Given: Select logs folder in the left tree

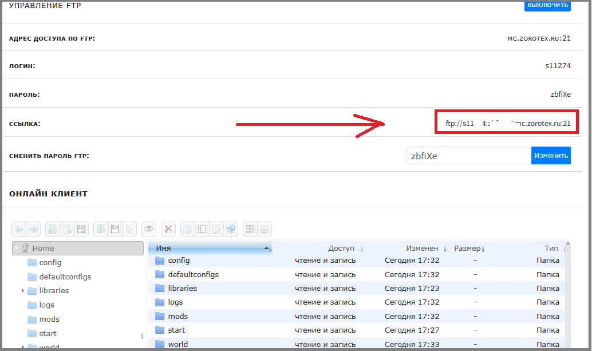Looking at the screenshot, I should [47, 305].
